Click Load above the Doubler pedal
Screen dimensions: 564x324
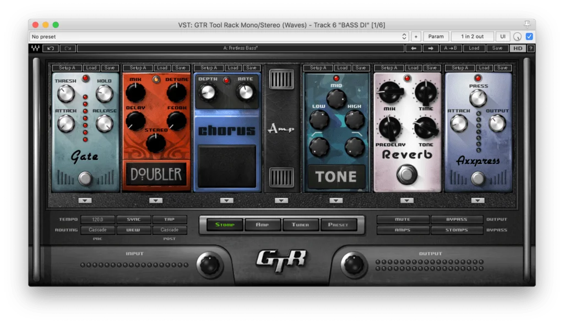point(162,68)
